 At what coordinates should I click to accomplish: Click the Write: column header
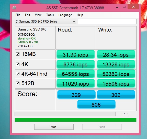pos(105,30)
